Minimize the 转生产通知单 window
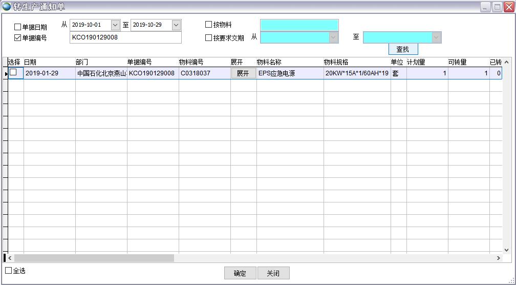516x285 pixels. tap(485, 7)
